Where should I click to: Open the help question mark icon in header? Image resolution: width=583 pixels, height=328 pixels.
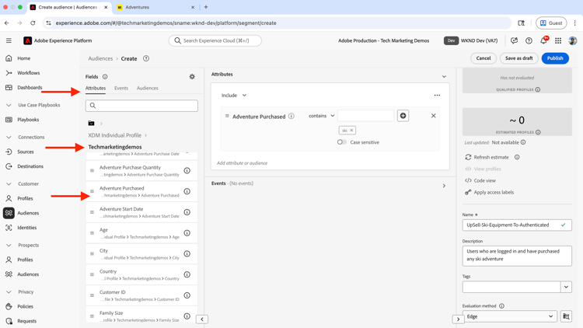pos(529,40)
